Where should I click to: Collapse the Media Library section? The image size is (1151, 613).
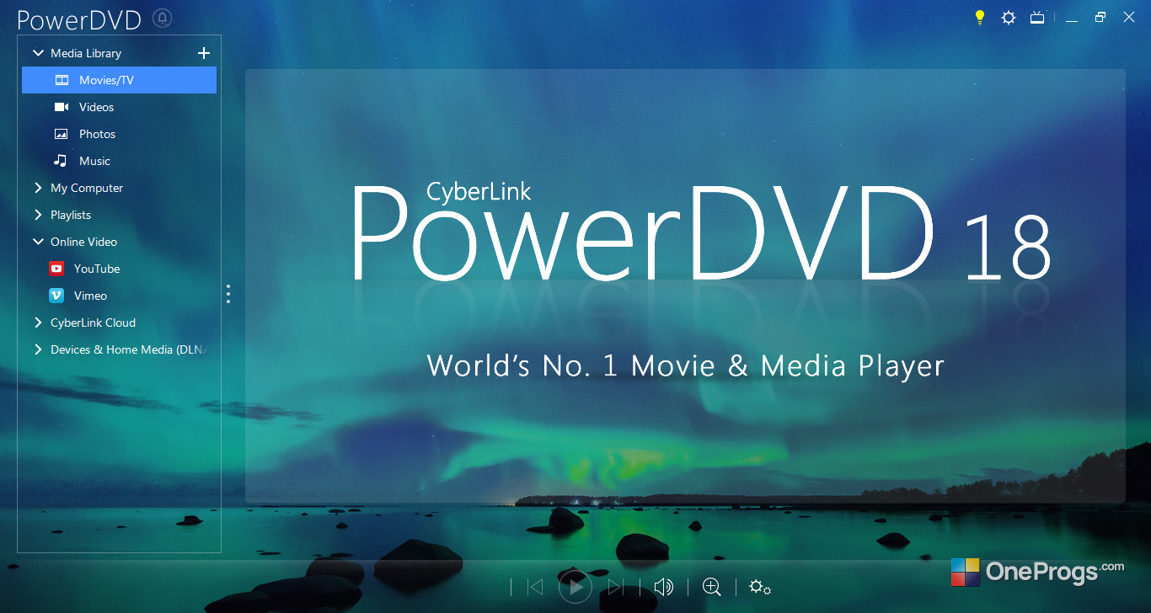pyautogui.click(x=38, y=53)
